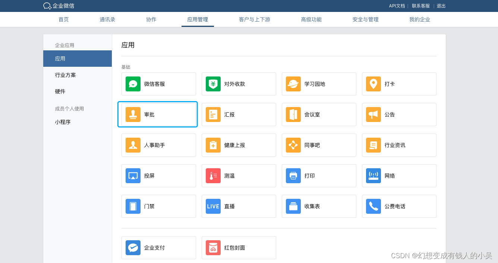This screenshot has height=263, width=498.
Task: Open the 客户与上下游 tab
Action: click(255, 19)
